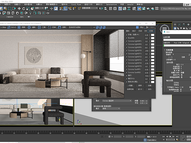Uncheck the Corona Light014 checkbox
This screenshot has height=143, width=191.
(x=127, y=63)
